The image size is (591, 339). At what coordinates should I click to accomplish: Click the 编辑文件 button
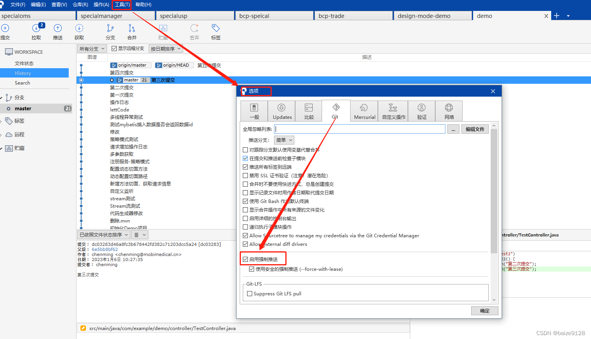click(x=475, y=129)
